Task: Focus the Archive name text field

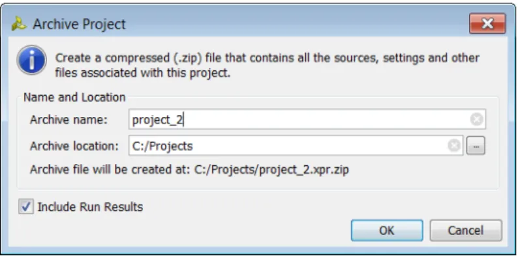Action: point(307,119)
